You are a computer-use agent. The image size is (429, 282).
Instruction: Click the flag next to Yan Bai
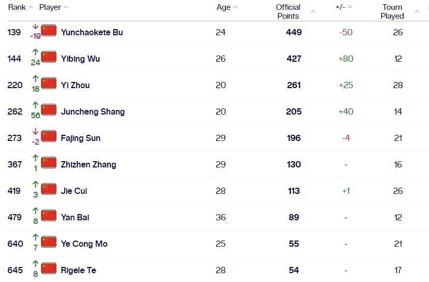49,216
